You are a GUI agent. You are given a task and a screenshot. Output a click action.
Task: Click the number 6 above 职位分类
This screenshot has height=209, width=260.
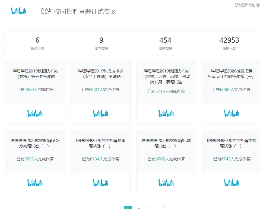pos(37,40)
